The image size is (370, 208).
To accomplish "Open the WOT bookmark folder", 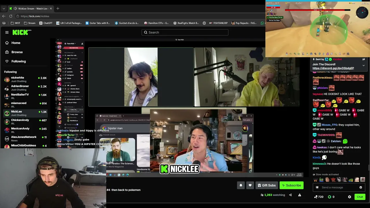I will [15, 23].
